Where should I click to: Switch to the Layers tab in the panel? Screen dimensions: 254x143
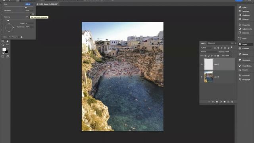(x=203, y=43)
